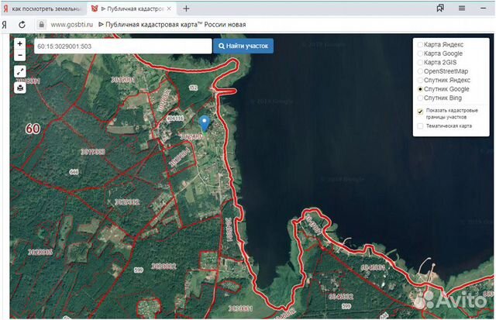The image size is (496, 320).
Task: Reload the page with refresh icon
Action: [22, 24]
